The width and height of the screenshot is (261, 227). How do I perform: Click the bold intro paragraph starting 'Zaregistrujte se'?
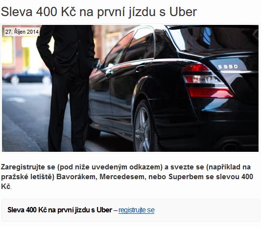[x=127, y=177]
